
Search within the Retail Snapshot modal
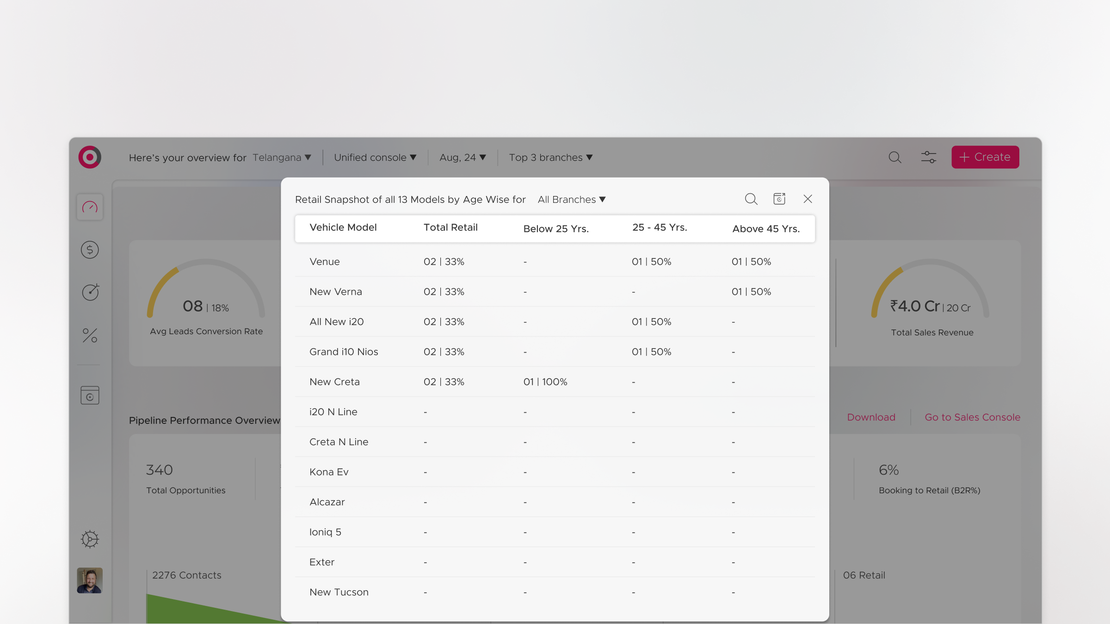tap(751, 199)
